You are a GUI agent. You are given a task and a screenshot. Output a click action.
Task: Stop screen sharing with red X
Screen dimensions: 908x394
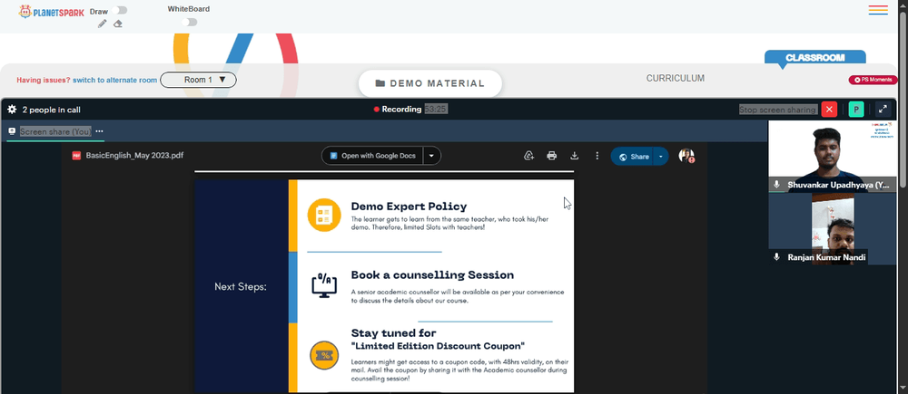[x=829, y=110]
